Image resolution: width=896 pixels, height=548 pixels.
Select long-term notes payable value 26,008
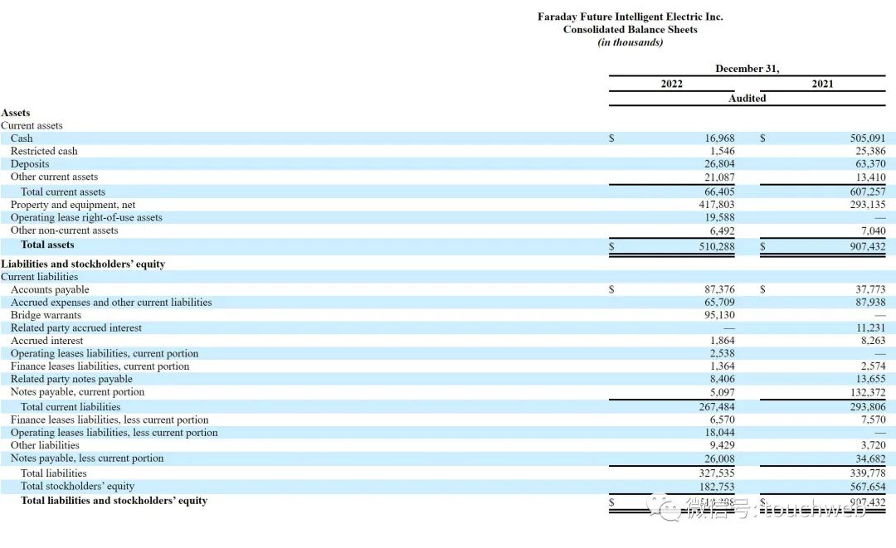(719, 459)
